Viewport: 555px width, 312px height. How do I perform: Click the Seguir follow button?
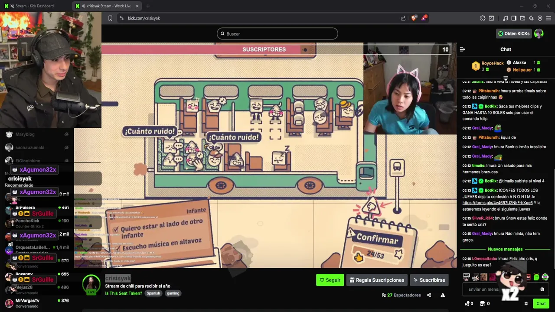(330, 280)
